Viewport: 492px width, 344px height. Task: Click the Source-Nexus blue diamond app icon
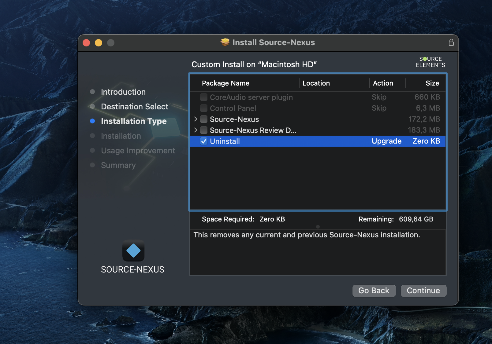tap(133, 251)
